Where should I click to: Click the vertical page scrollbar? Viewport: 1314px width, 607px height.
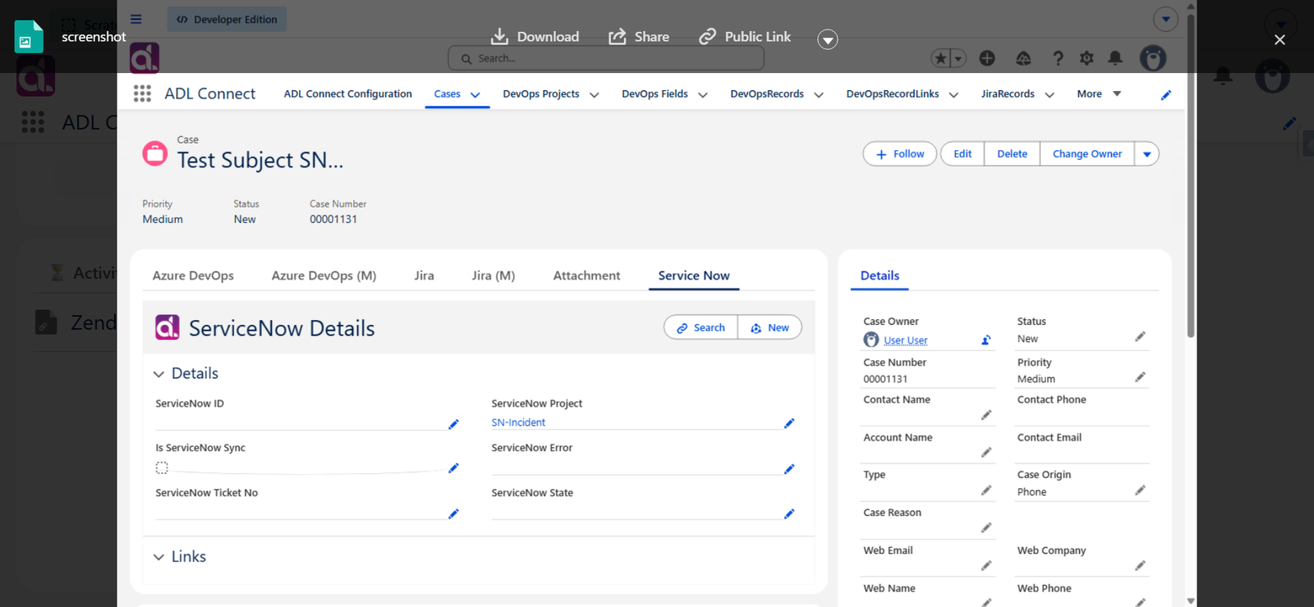pyautogui.click(x=1191, y=175)
